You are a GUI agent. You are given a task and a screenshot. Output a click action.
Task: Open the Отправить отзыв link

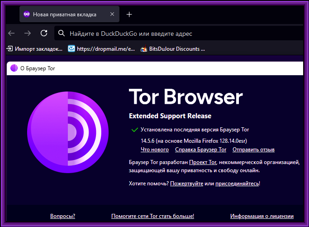(253, 150)
